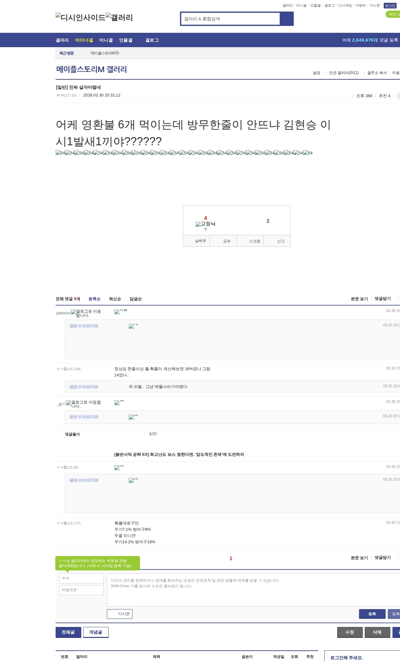Click the post author ㅇㅇ(117.53)

(x=67, y=95)
